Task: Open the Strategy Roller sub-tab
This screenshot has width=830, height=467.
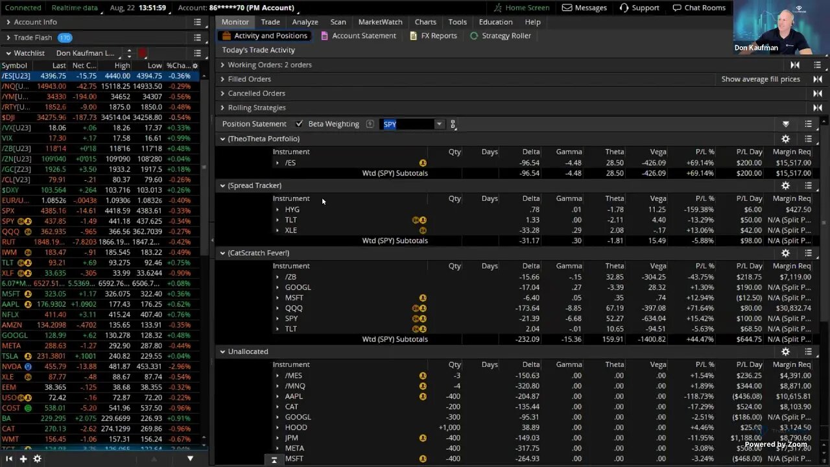Action: pyautogui.click(x=500, y=36)
